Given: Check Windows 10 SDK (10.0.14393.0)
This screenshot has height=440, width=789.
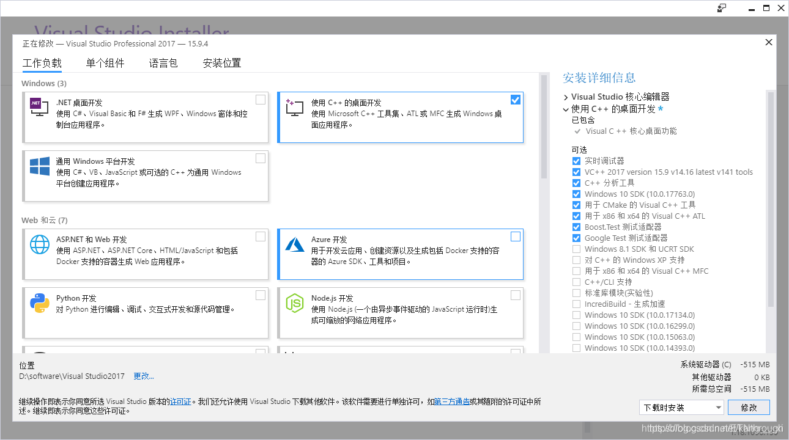Looking at the screenshot, I should 576,348.
